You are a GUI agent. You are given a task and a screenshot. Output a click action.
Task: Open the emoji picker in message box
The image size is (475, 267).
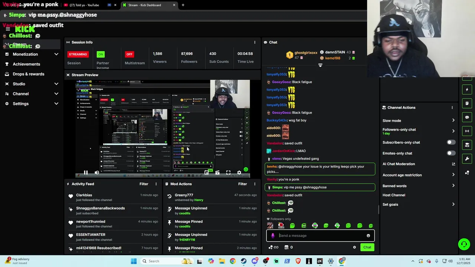pyautogui.click(x=368, y=235)
